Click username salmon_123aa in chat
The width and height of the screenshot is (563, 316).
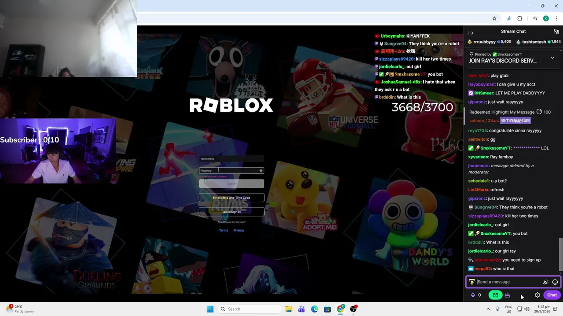[483, 121]
